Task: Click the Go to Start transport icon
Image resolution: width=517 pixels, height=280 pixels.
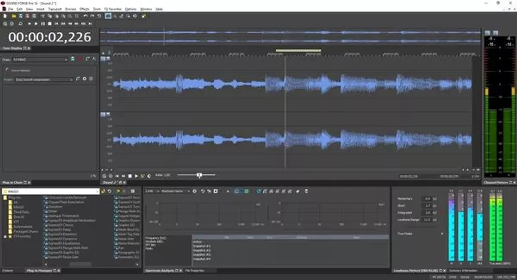Action: point(57,24)
